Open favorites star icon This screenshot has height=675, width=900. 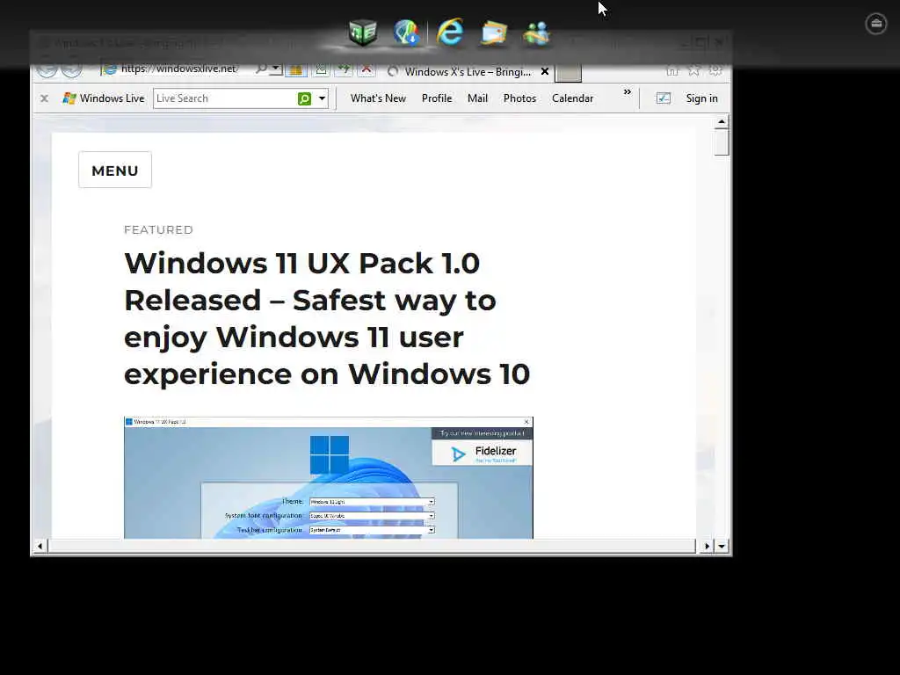[694, 70]
